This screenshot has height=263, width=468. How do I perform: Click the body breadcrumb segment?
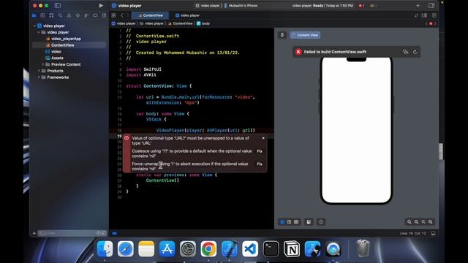tap(203, 23)
